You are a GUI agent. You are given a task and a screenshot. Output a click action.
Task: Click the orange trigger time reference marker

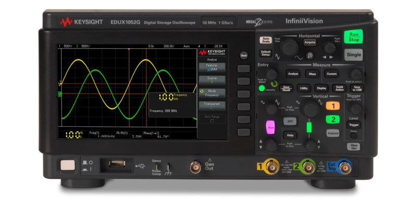point(129,49)
